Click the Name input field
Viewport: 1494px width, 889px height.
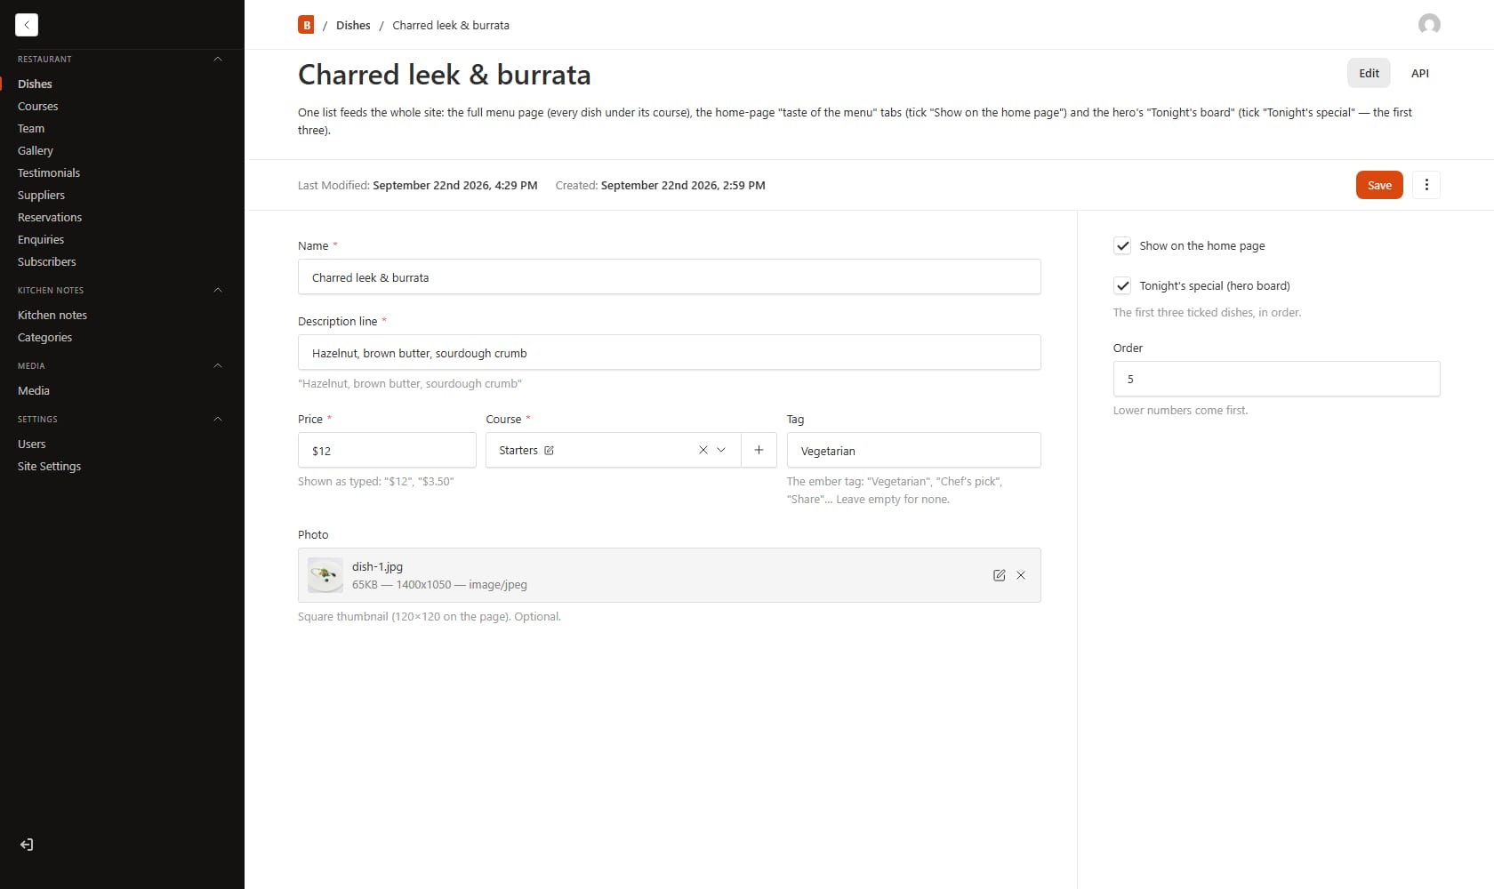pyautogui.click(x=669, y=276)
